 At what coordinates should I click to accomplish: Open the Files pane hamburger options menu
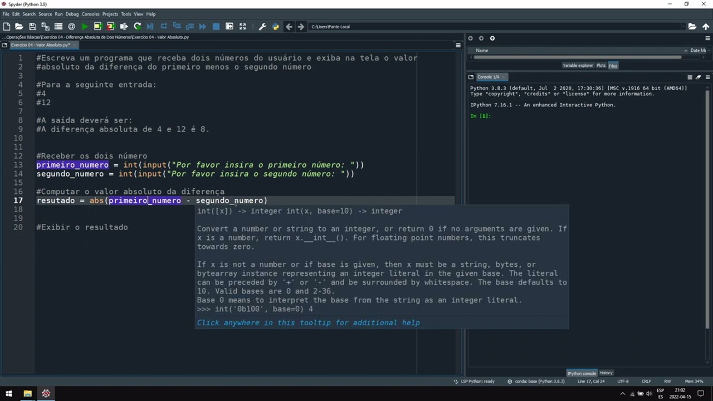tap(708, 38)
